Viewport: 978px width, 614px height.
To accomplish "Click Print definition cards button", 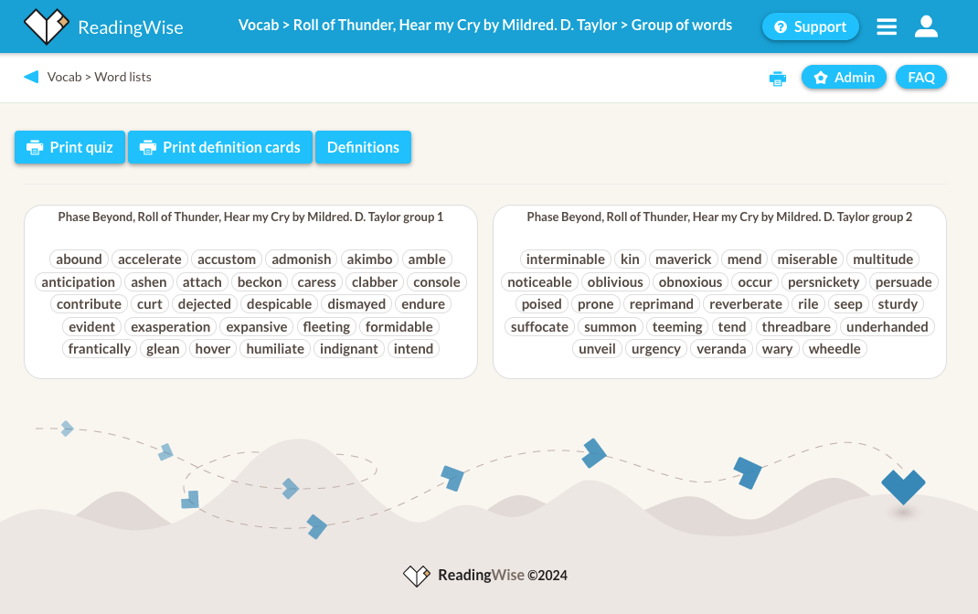I will click(219, 147).
